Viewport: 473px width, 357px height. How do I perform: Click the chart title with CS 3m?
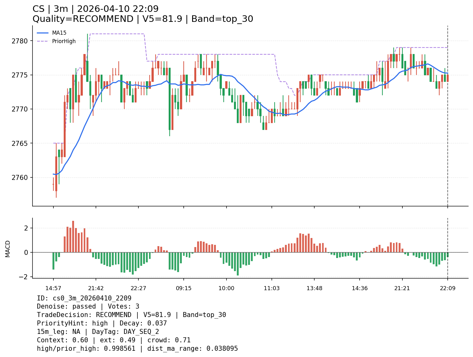(96, 9)
